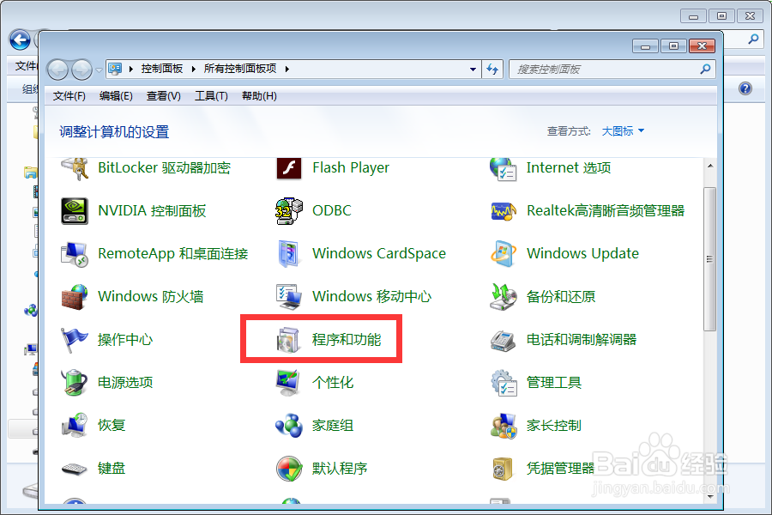
Task: Open 操作中心 flag icon
Action: tap(75, 340)
